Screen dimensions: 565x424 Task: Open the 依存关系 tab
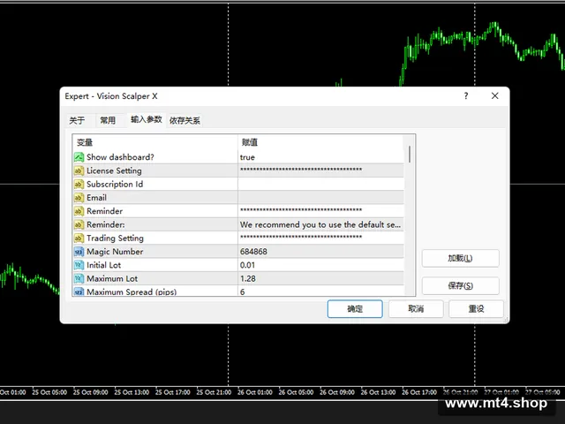pyautogui.click(x=185, y=120)
